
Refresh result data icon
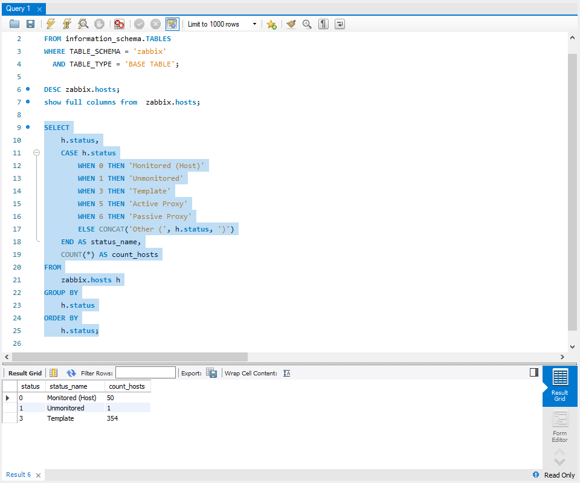pyautogui.click(x=71, y=373)
